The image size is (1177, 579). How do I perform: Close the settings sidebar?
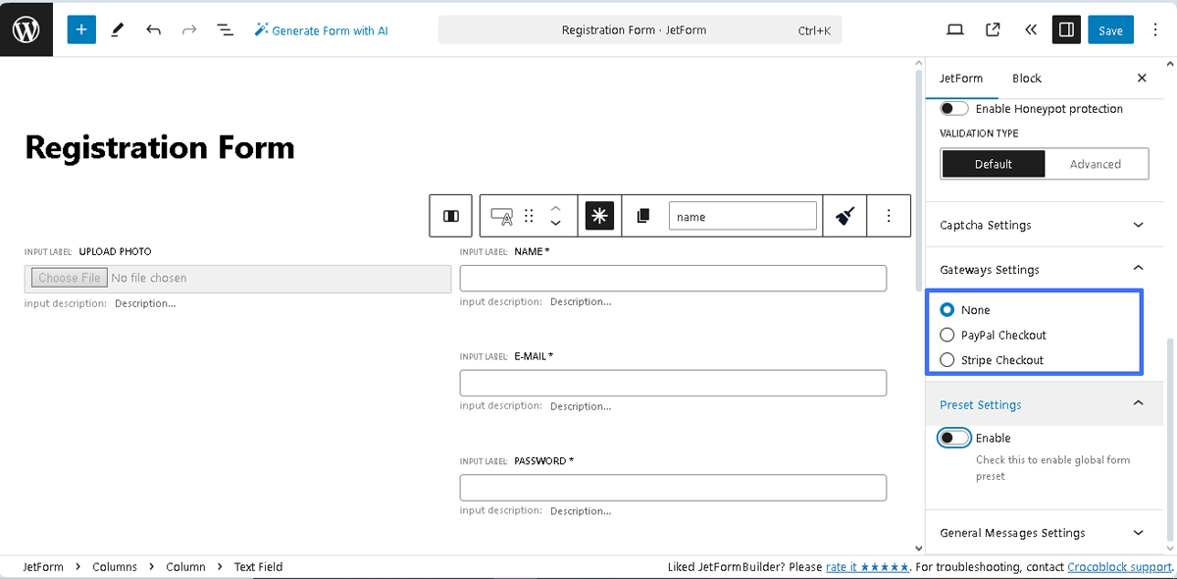(1142, 79)
